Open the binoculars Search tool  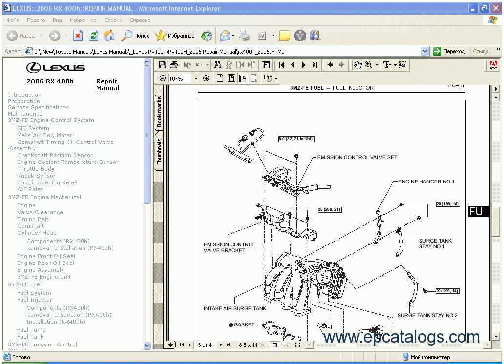click(218, 65)
